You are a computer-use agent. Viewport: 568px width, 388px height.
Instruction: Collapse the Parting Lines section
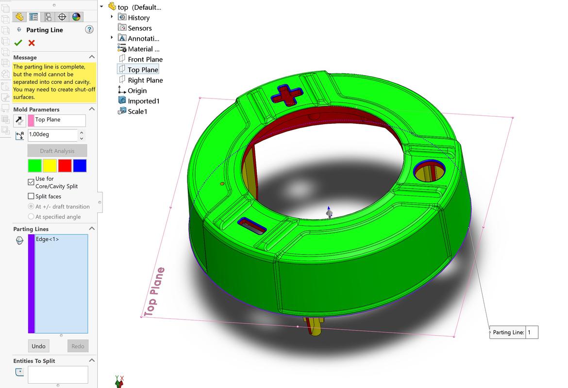[92, 228]
